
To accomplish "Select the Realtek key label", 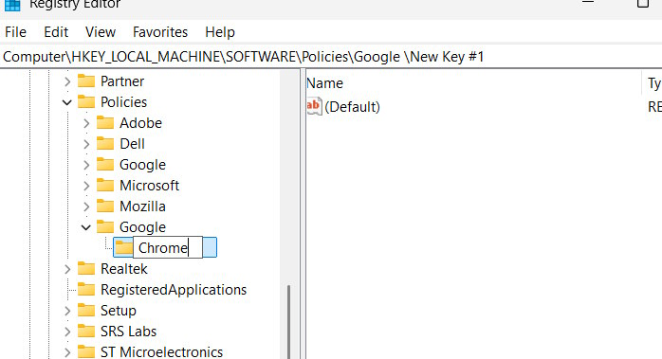I will (124, 269).
